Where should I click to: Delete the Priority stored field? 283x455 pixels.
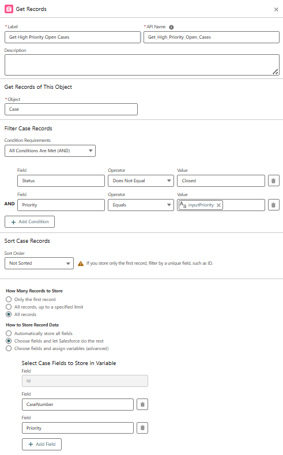pyautogui.click(x=142, y=428)
